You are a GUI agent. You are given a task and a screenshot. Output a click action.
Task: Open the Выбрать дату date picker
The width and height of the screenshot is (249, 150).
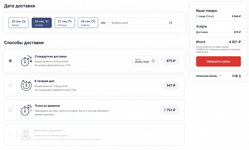142,23
